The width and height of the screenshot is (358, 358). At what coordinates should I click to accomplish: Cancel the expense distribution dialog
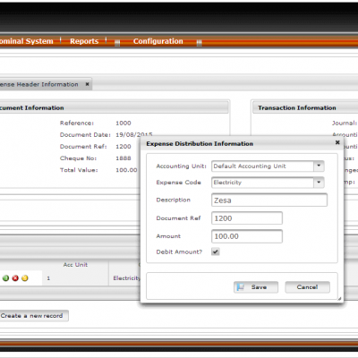click(307, 287)
